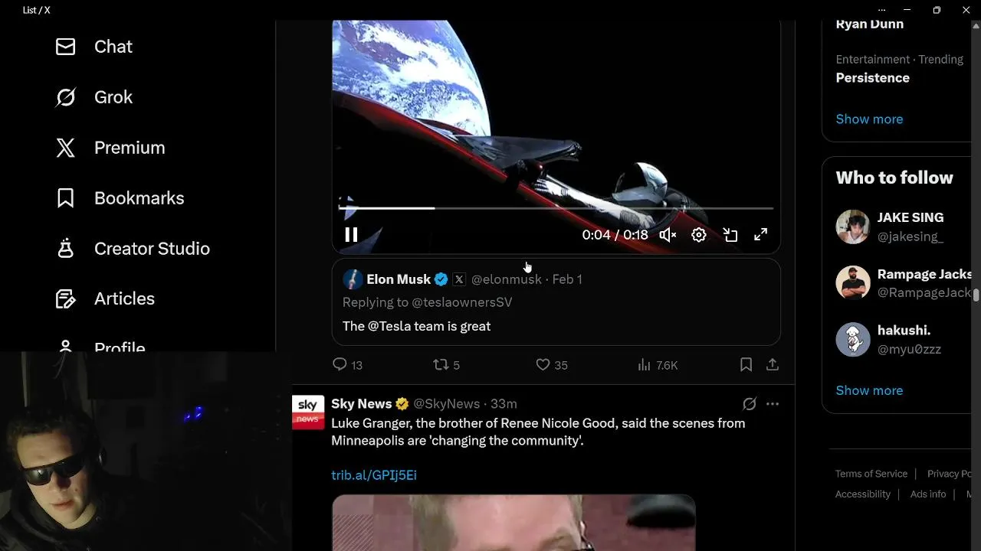The width and height of the screenshot is (981, 551).
Task: Reply to the Tesla post
Action: point(347,365)
